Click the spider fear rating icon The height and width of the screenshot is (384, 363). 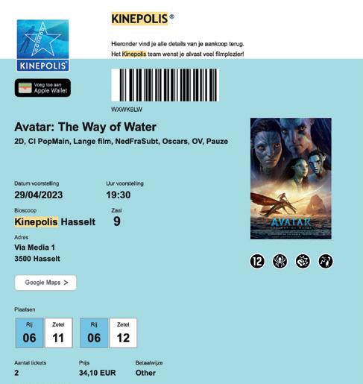tap(280, 261)
